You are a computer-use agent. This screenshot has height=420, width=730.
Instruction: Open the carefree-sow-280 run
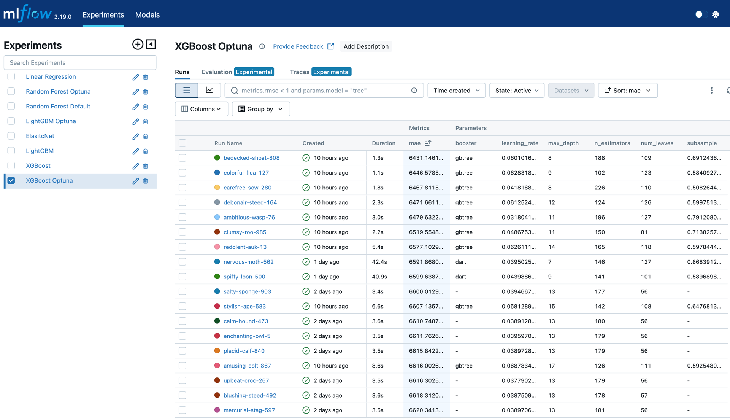click(x=247, y=188)
